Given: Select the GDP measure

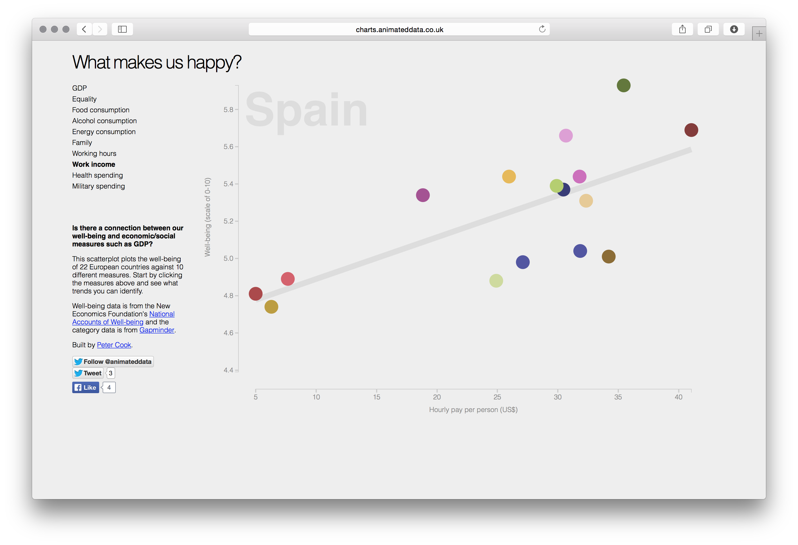Looking at the screenshot, I should coord(79,88).
